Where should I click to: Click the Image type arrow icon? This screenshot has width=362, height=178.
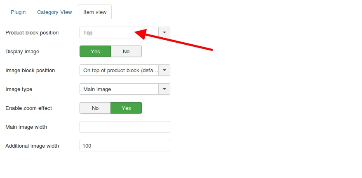(x=165, y=89)
